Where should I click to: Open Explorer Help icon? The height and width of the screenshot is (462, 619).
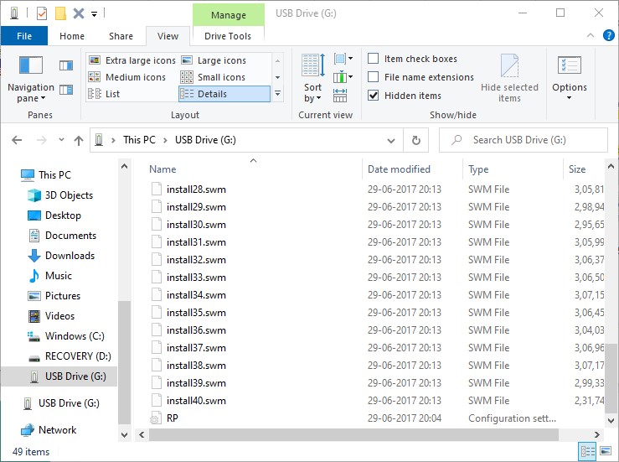click(608, 35)
